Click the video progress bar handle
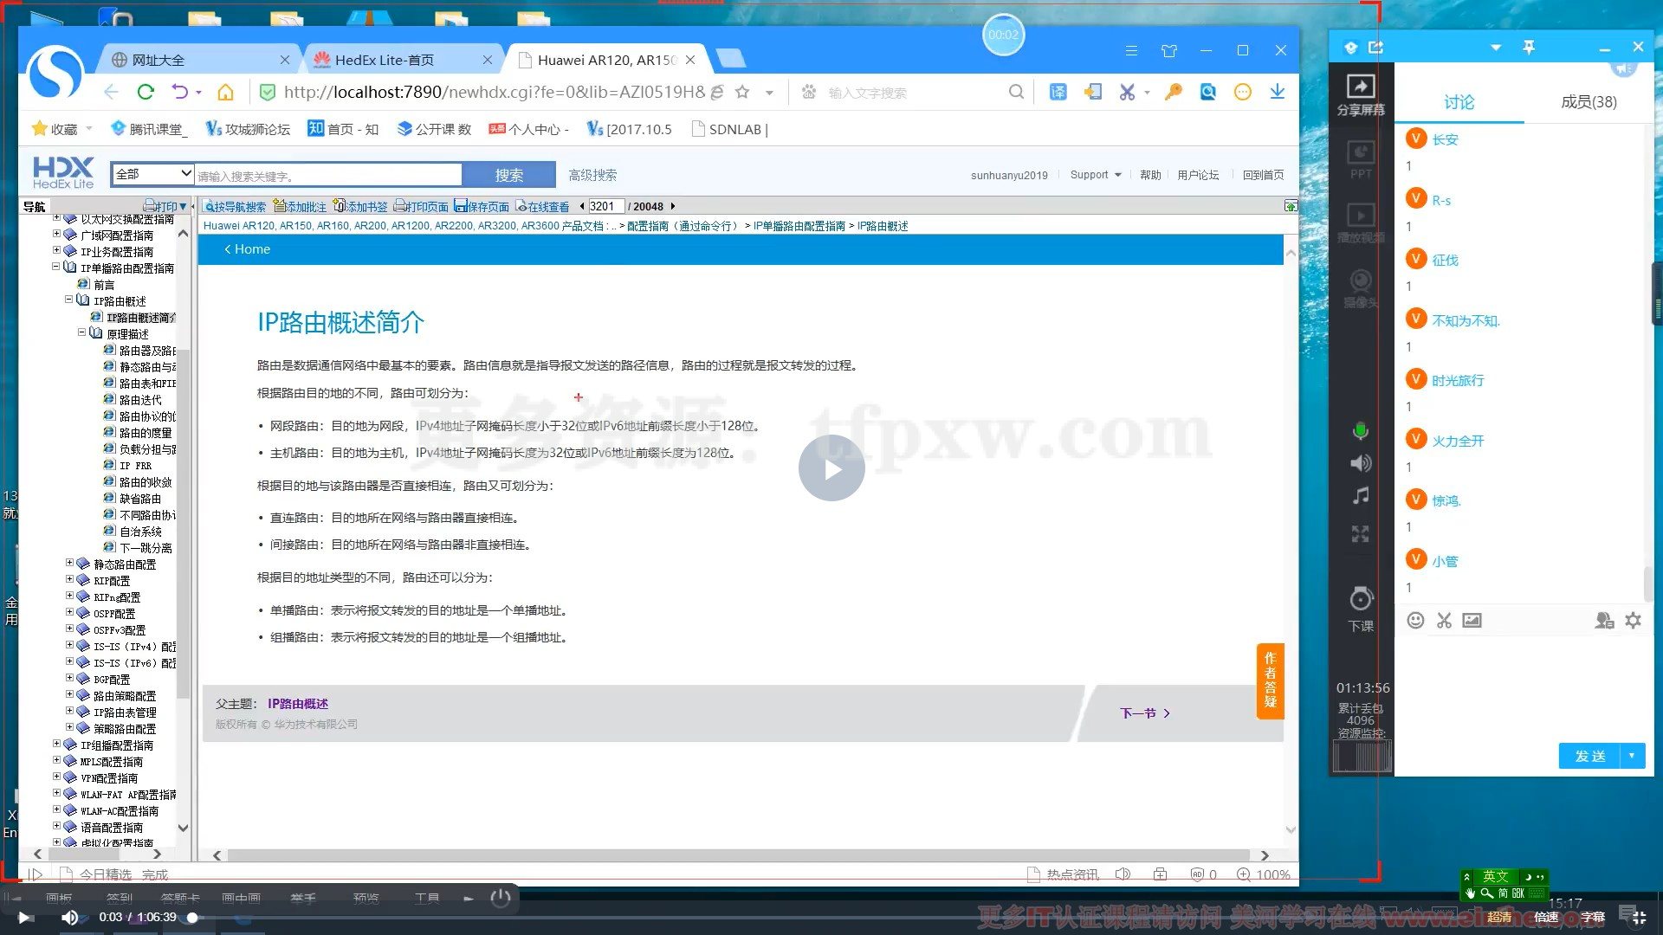This screenshot has width=1663, height=935. [x=192, y=917]
